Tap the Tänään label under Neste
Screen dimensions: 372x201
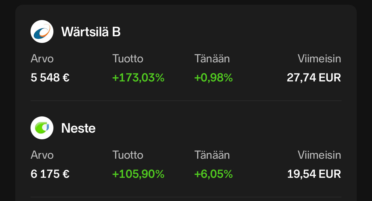(212, 155)
